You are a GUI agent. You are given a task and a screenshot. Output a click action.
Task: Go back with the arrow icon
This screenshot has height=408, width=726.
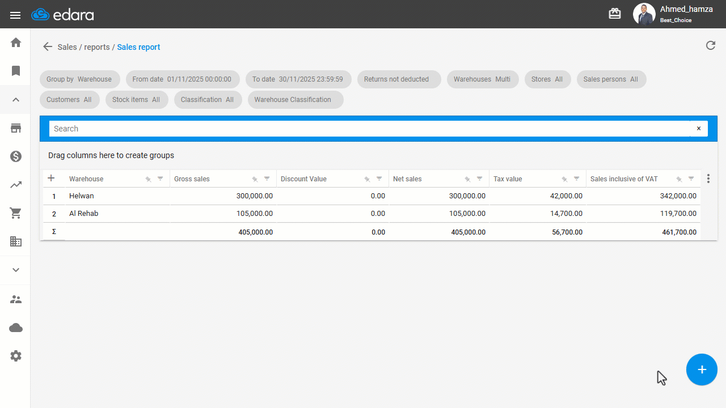click(x=48, y=46)
